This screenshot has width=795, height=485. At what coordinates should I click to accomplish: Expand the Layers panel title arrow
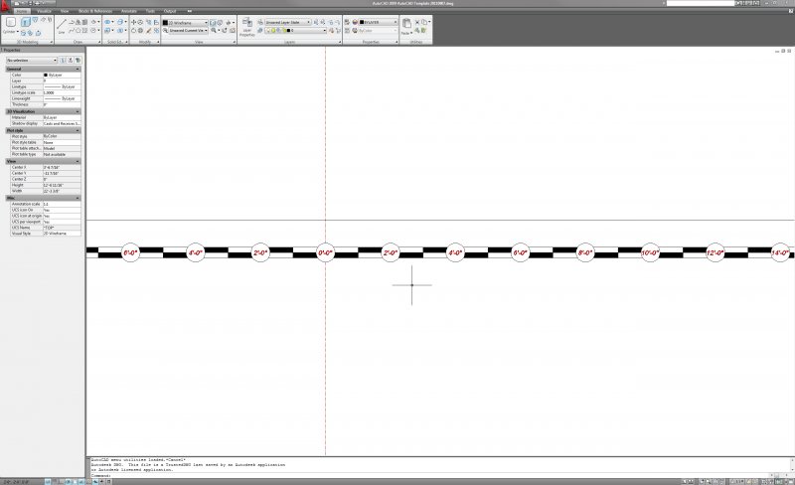click(x=340, y=42)
